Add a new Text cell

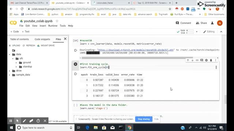[26, 32]
